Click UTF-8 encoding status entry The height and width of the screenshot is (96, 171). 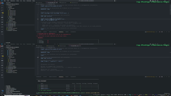tap(108, 95)
